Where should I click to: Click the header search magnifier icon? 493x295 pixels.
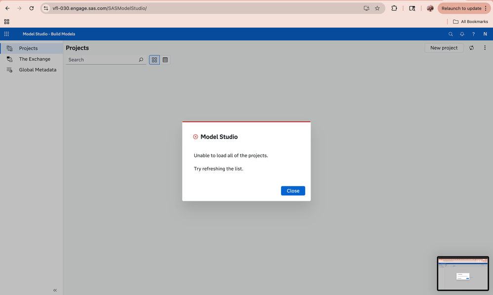pyautogui.click(x=451, y=34)
